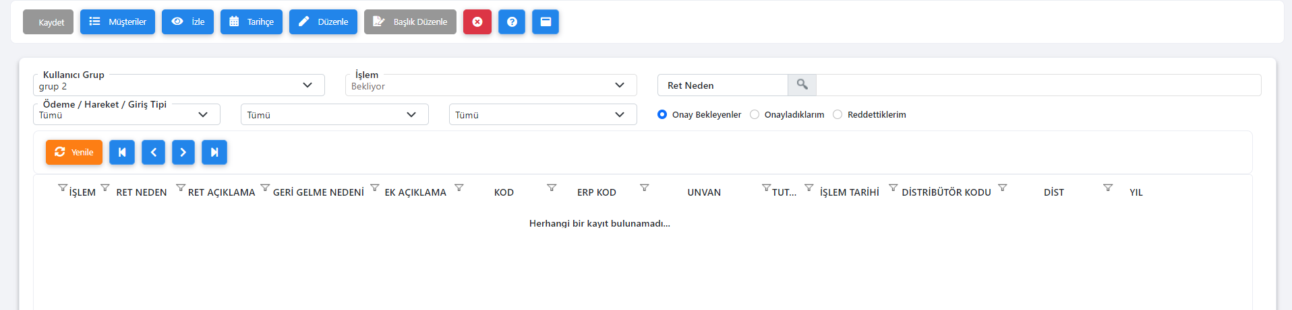Open filter icon beside RET NEDEN column
The width and height of the screenshot is (1292, 310).
point(105,188)
